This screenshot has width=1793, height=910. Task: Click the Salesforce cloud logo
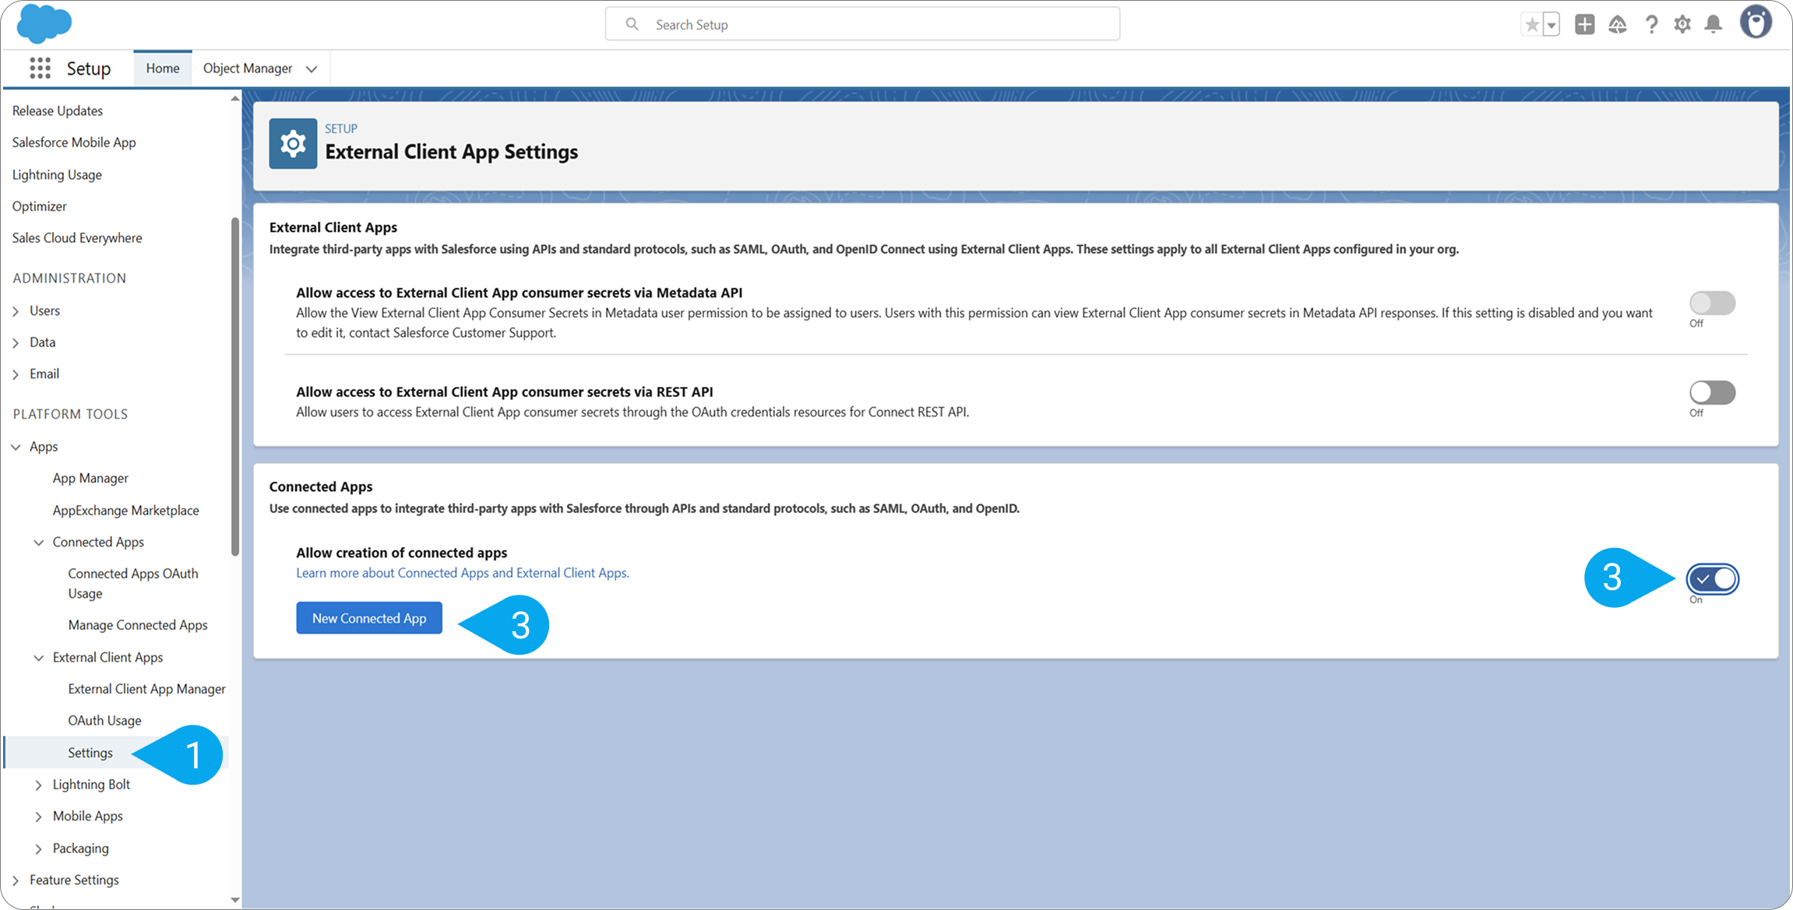coord(44,23)
